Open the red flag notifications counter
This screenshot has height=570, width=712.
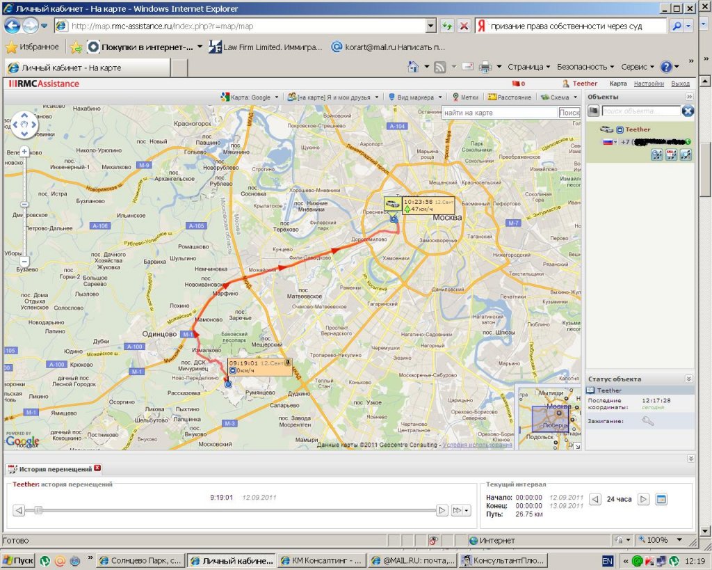[519, 84]
